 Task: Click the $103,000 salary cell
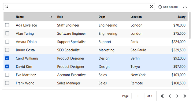click(179, 75)
